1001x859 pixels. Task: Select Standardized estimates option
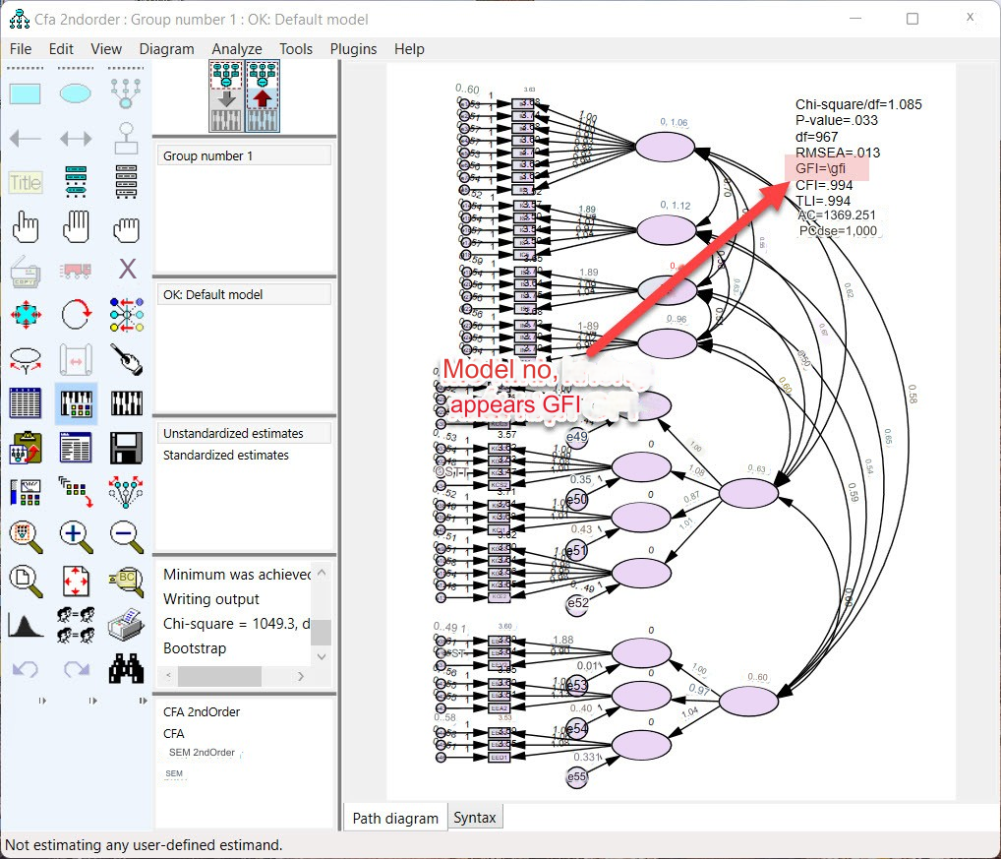(226, 456)
